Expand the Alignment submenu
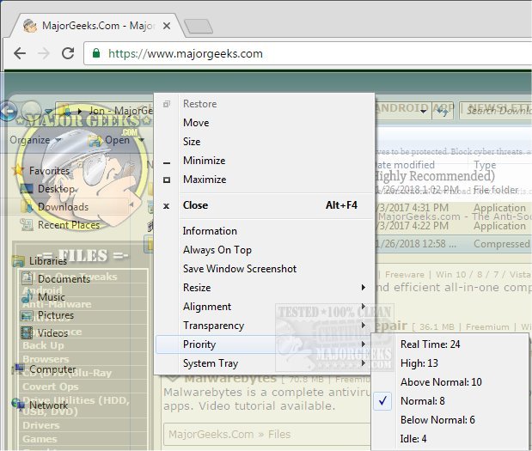532x451 pixels. coord(265,307)
